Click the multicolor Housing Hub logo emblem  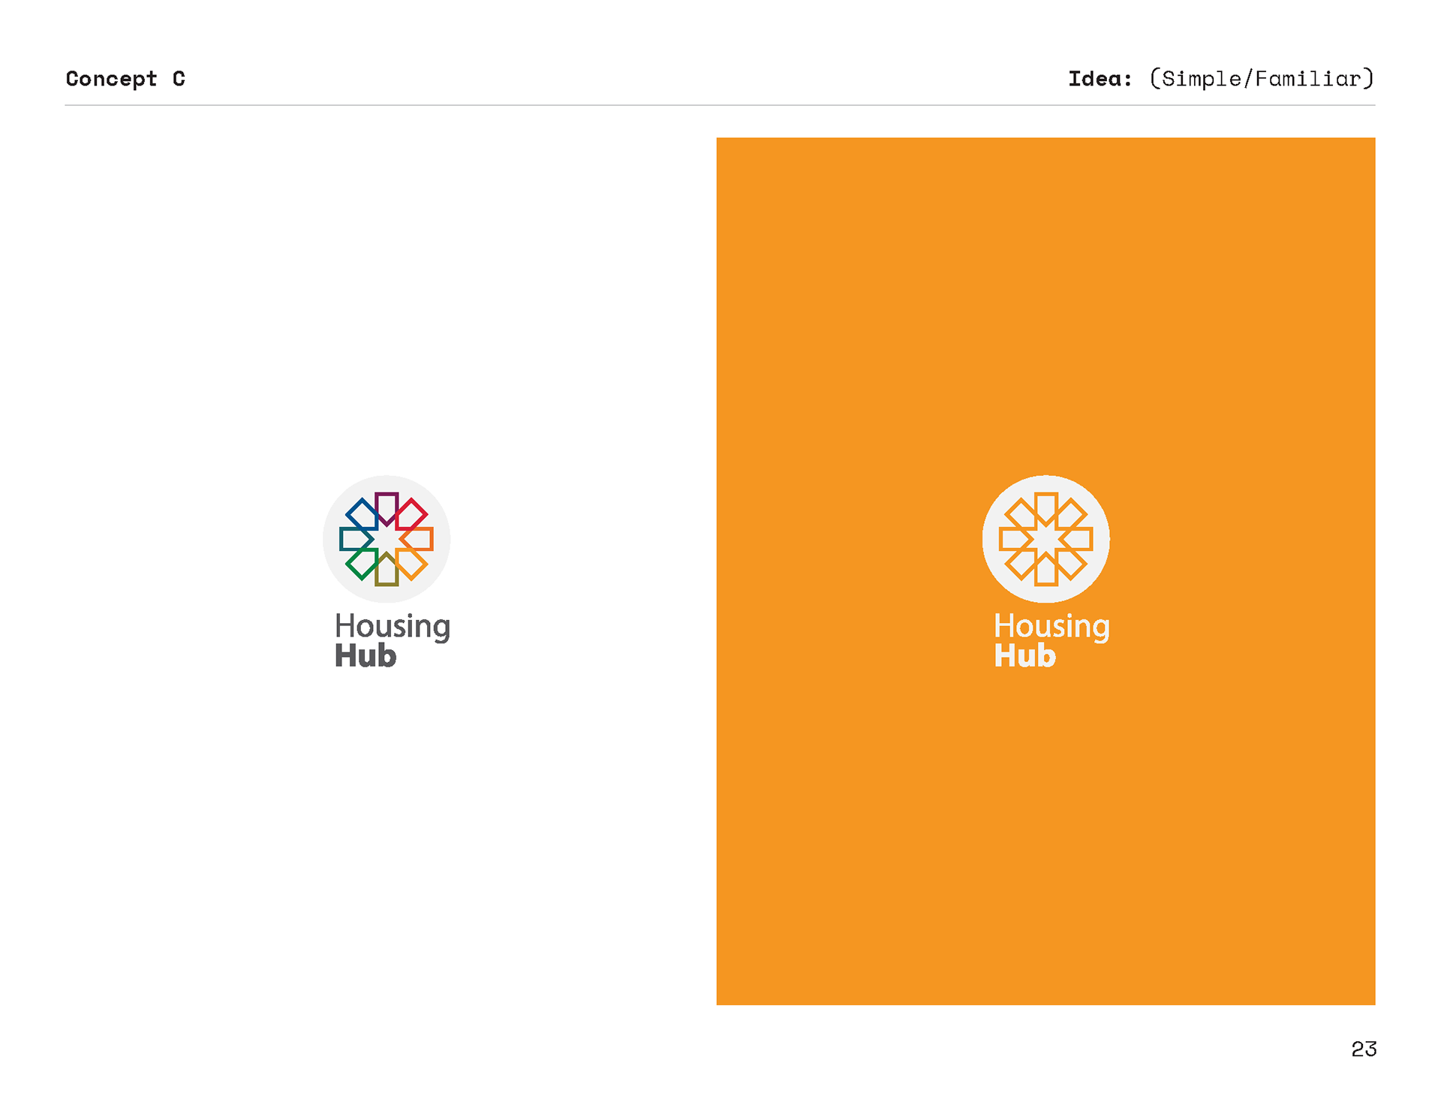387,539
